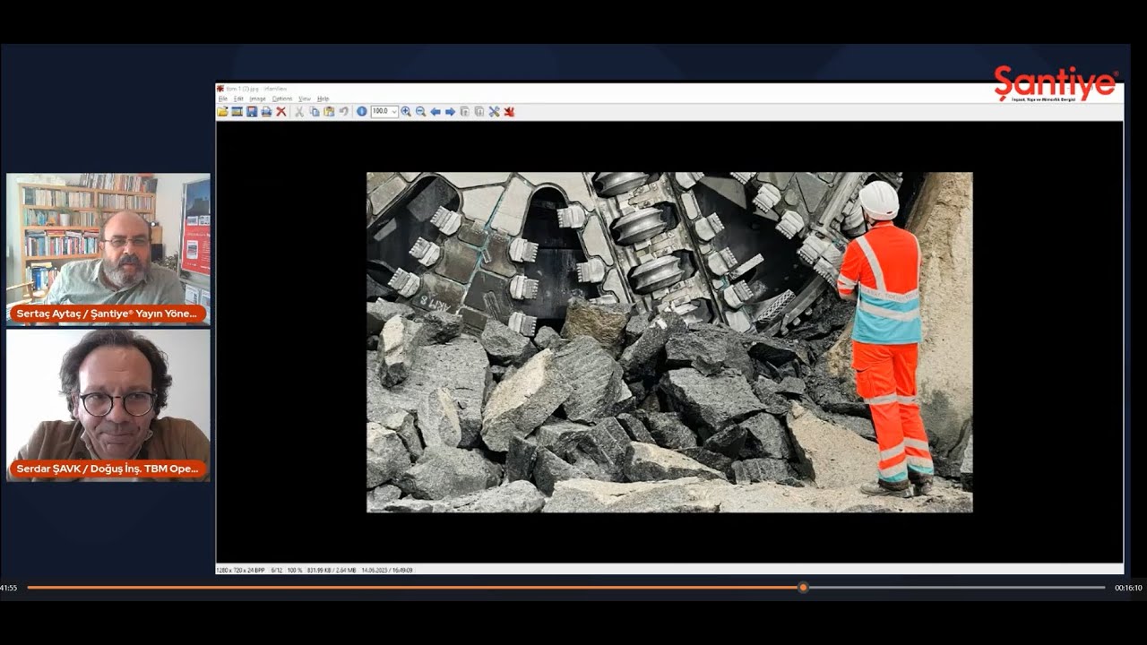Screen dimensions: 1147x645
Task: Open IrfanView settings tools icon
Action: click(494, 112)
